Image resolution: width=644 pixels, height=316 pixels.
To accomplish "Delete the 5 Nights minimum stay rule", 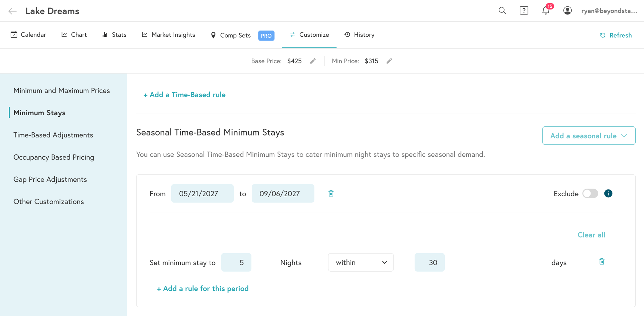I will [x=602, y=262].
